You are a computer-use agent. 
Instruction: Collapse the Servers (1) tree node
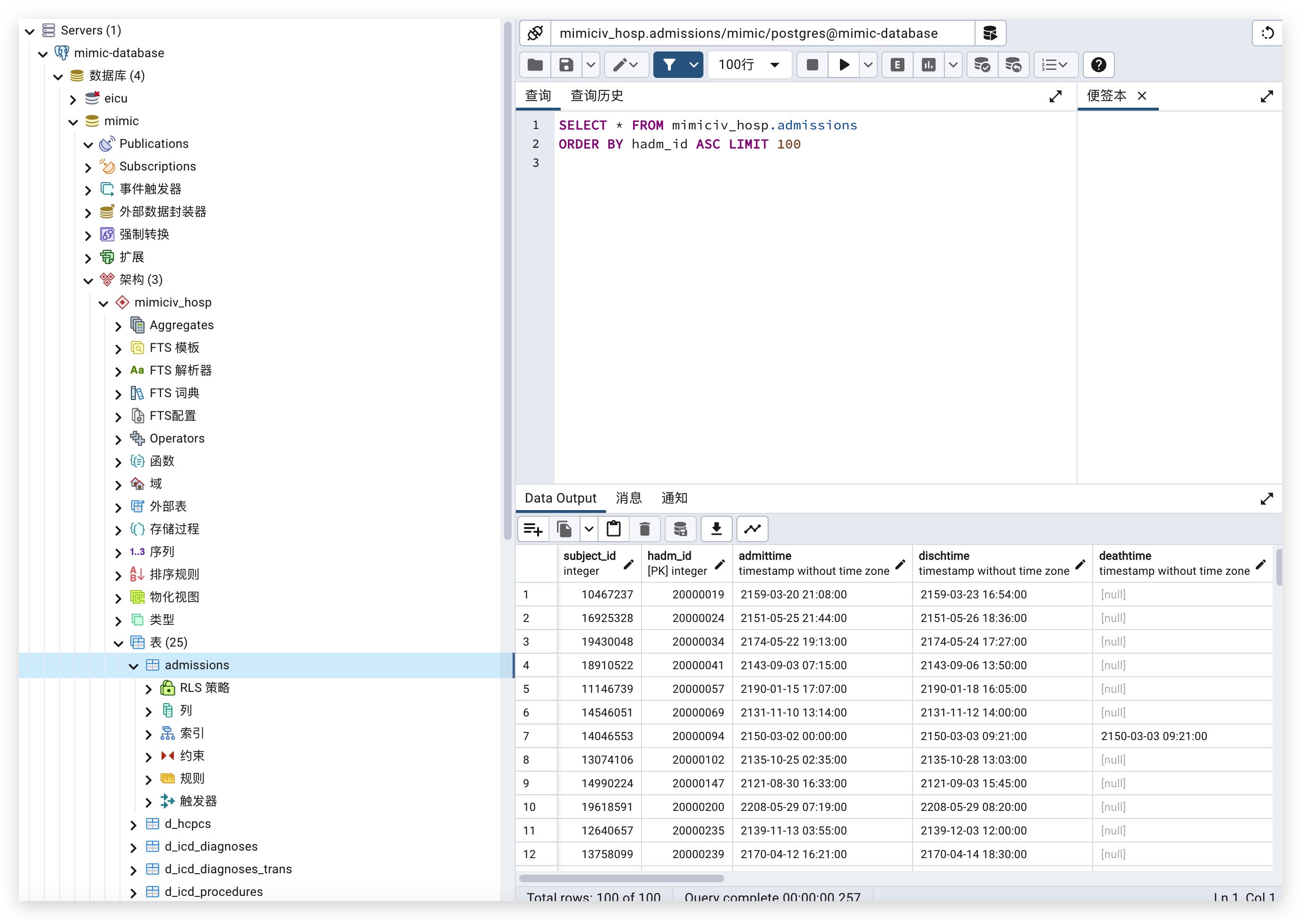click(29, 31)
